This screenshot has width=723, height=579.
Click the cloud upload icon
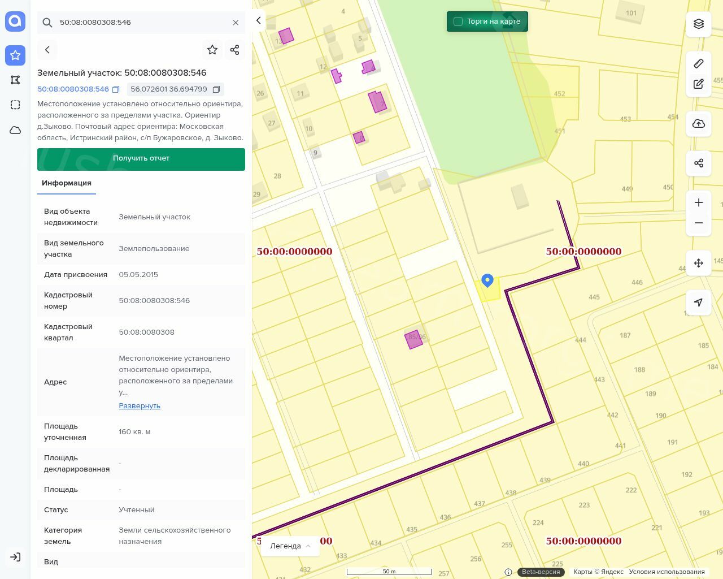(699, 124)
